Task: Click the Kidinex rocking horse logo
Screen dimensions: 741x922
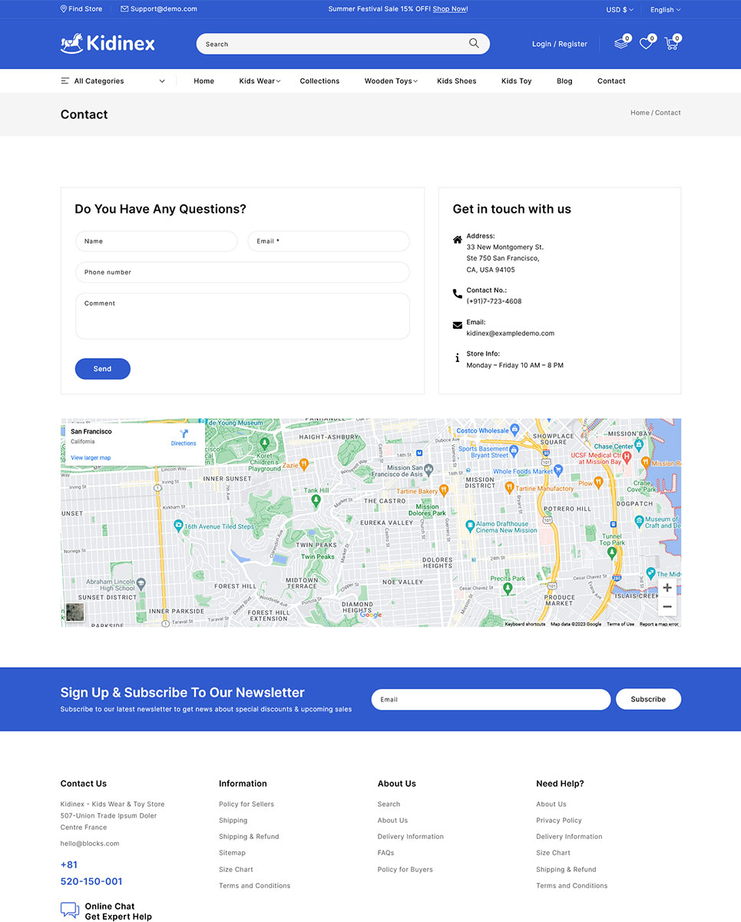Action: 108,44
